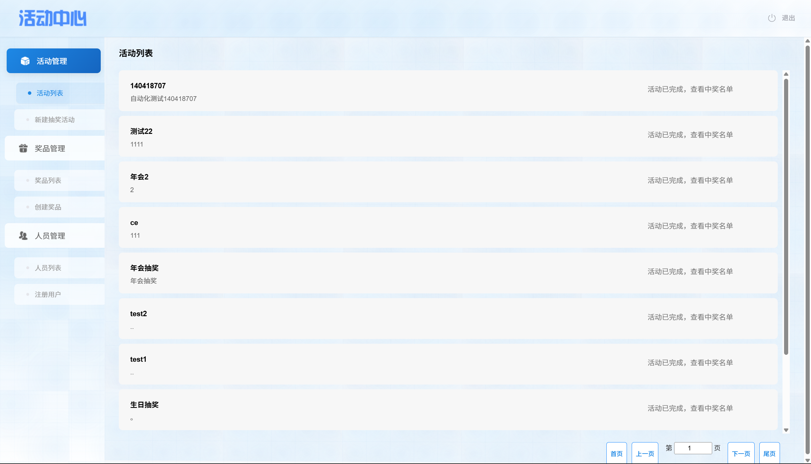Viewport: 811px width, 464px height.
Task: Jump to last page with 尾页
Action: 769,453
